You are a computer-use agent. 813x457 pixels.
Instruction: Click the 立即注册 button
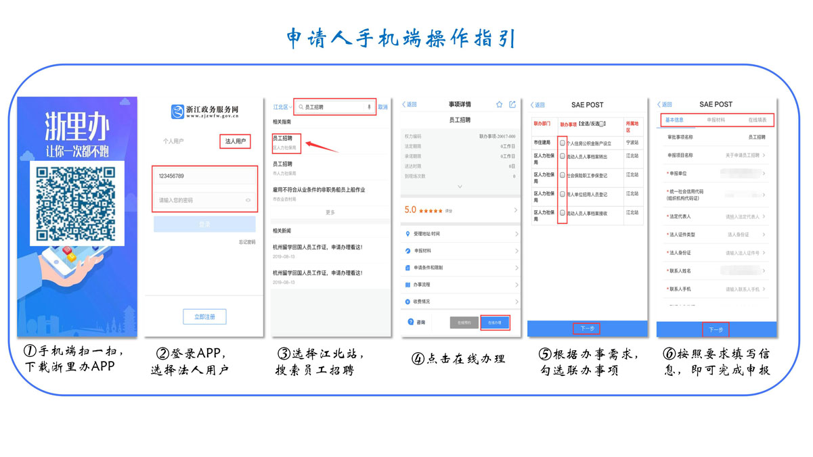point(204,316)
